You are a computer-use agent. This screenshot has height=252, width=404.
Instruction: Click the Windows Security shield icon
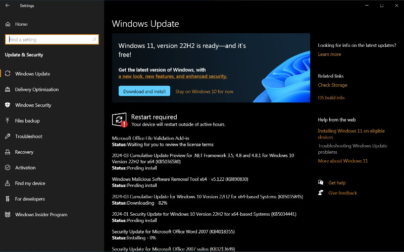[x=8, y=105]
